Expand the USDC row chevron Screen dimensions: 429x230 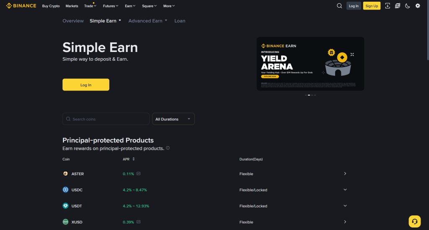[345, 189]
